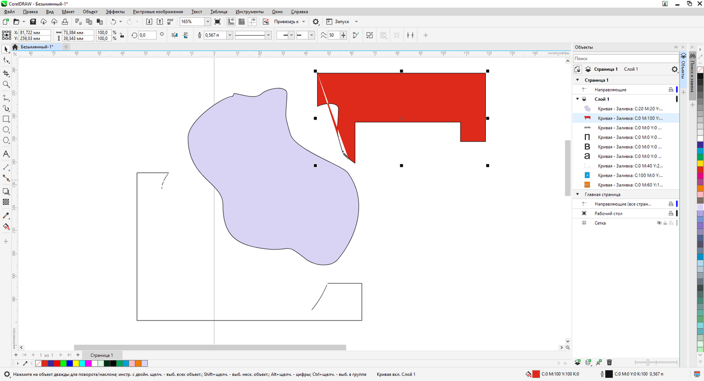This screenshot has width=704, height=381.
Task: Click the Поиск search field
Action: (x=625, y=59)
